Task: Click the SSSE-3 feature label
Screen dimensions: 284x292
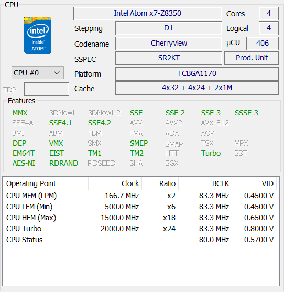Action: point(246,113)
